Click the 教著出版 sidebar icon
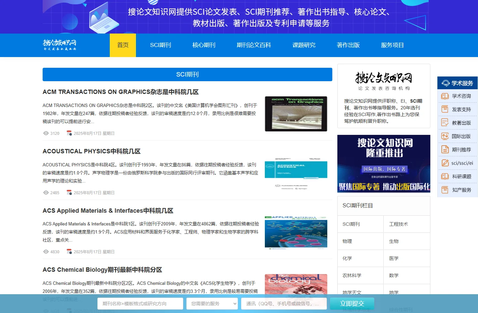Image resolution: width=478 pixels, height=313 pixels. 445,123
